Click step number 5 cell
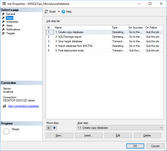Viewport: 167px width, 151px height. tap(50, 50)
